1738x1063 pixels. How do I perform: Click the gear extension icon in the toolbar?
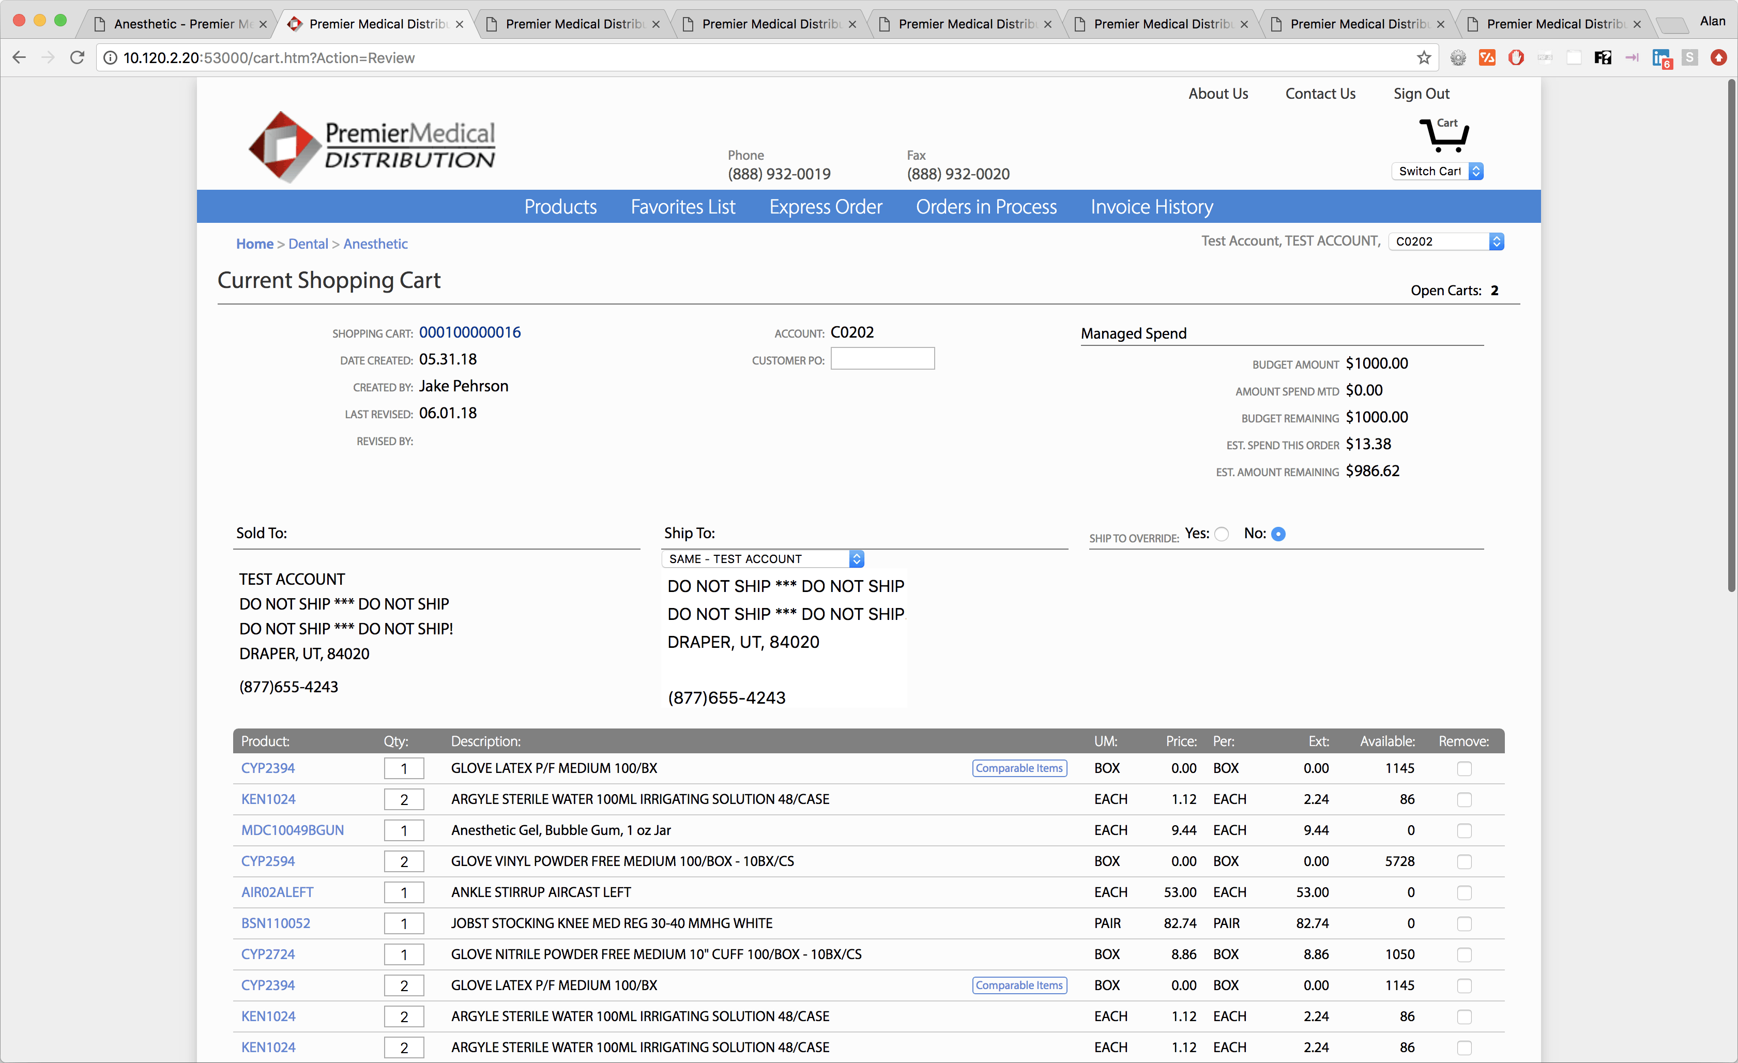(1458, 58)
